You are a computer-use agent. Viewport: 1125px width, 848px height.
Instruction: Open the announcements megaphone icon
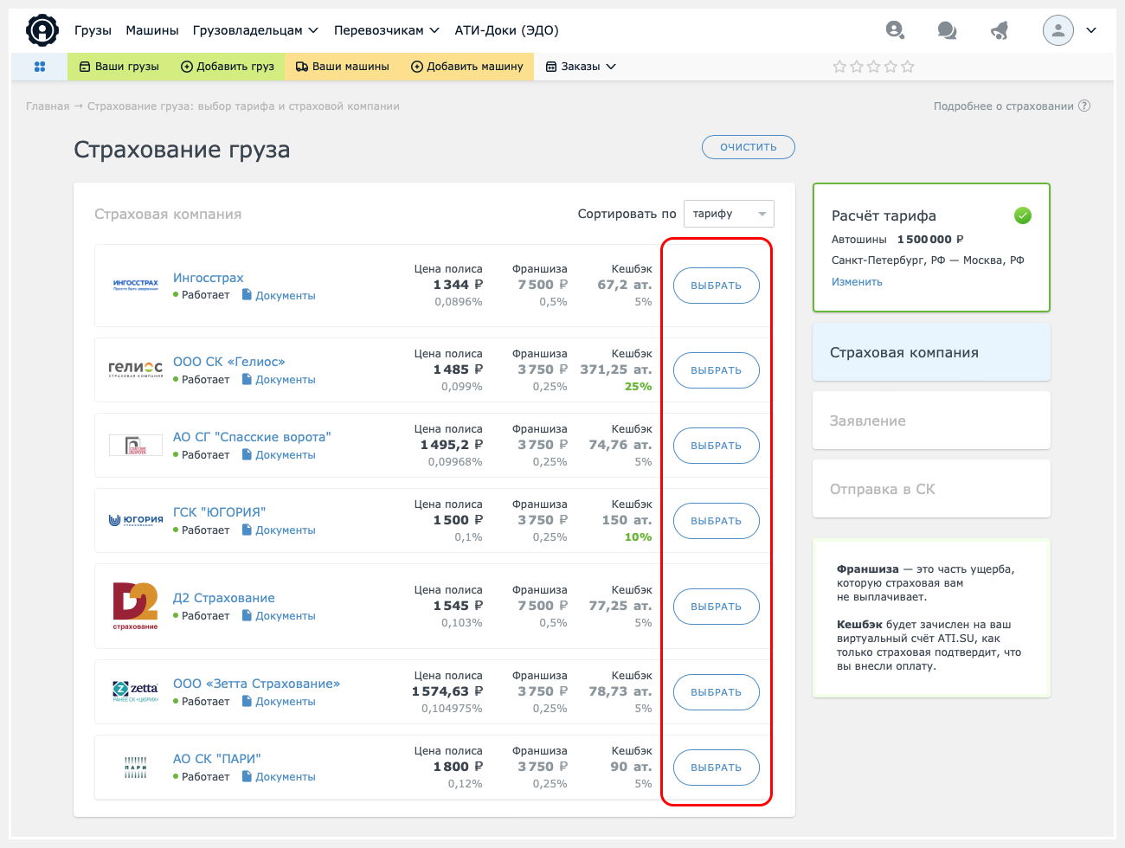pyautogui.click(x=1000, y=30)
